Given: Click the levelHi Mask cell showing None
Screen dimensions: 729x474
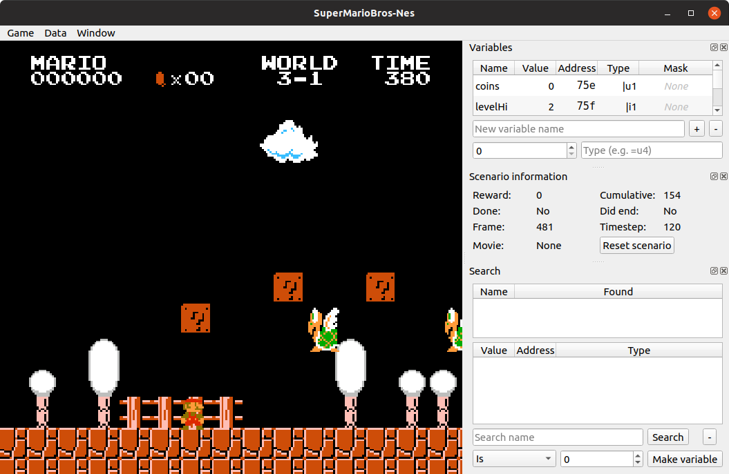Looking at the screenshot, I should tap(676, 107).
